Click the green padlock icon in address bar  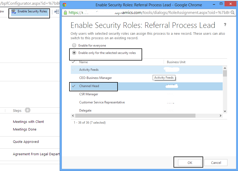[65, 13]
